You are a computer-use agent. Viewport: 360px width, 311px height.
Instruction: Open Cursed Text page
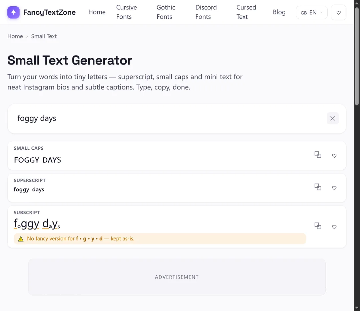coord(246,12)
